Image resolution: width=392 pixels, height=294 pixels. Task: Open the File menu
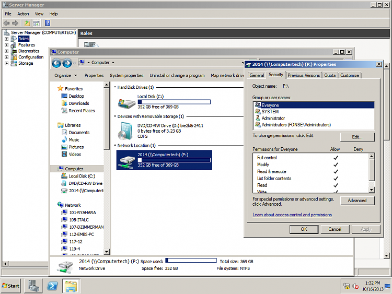point(8,14)
